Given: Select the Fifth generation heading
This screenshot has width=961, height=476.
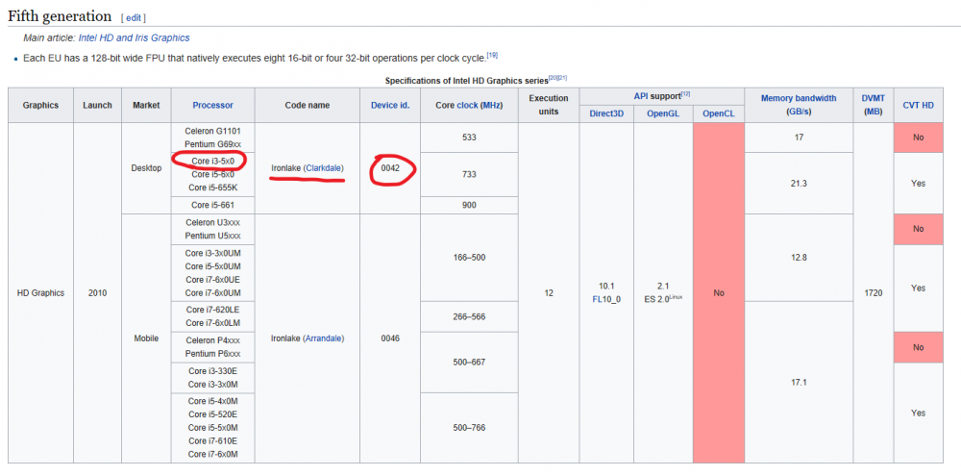Looking at the screenshot, I should [x=60, y=16].
